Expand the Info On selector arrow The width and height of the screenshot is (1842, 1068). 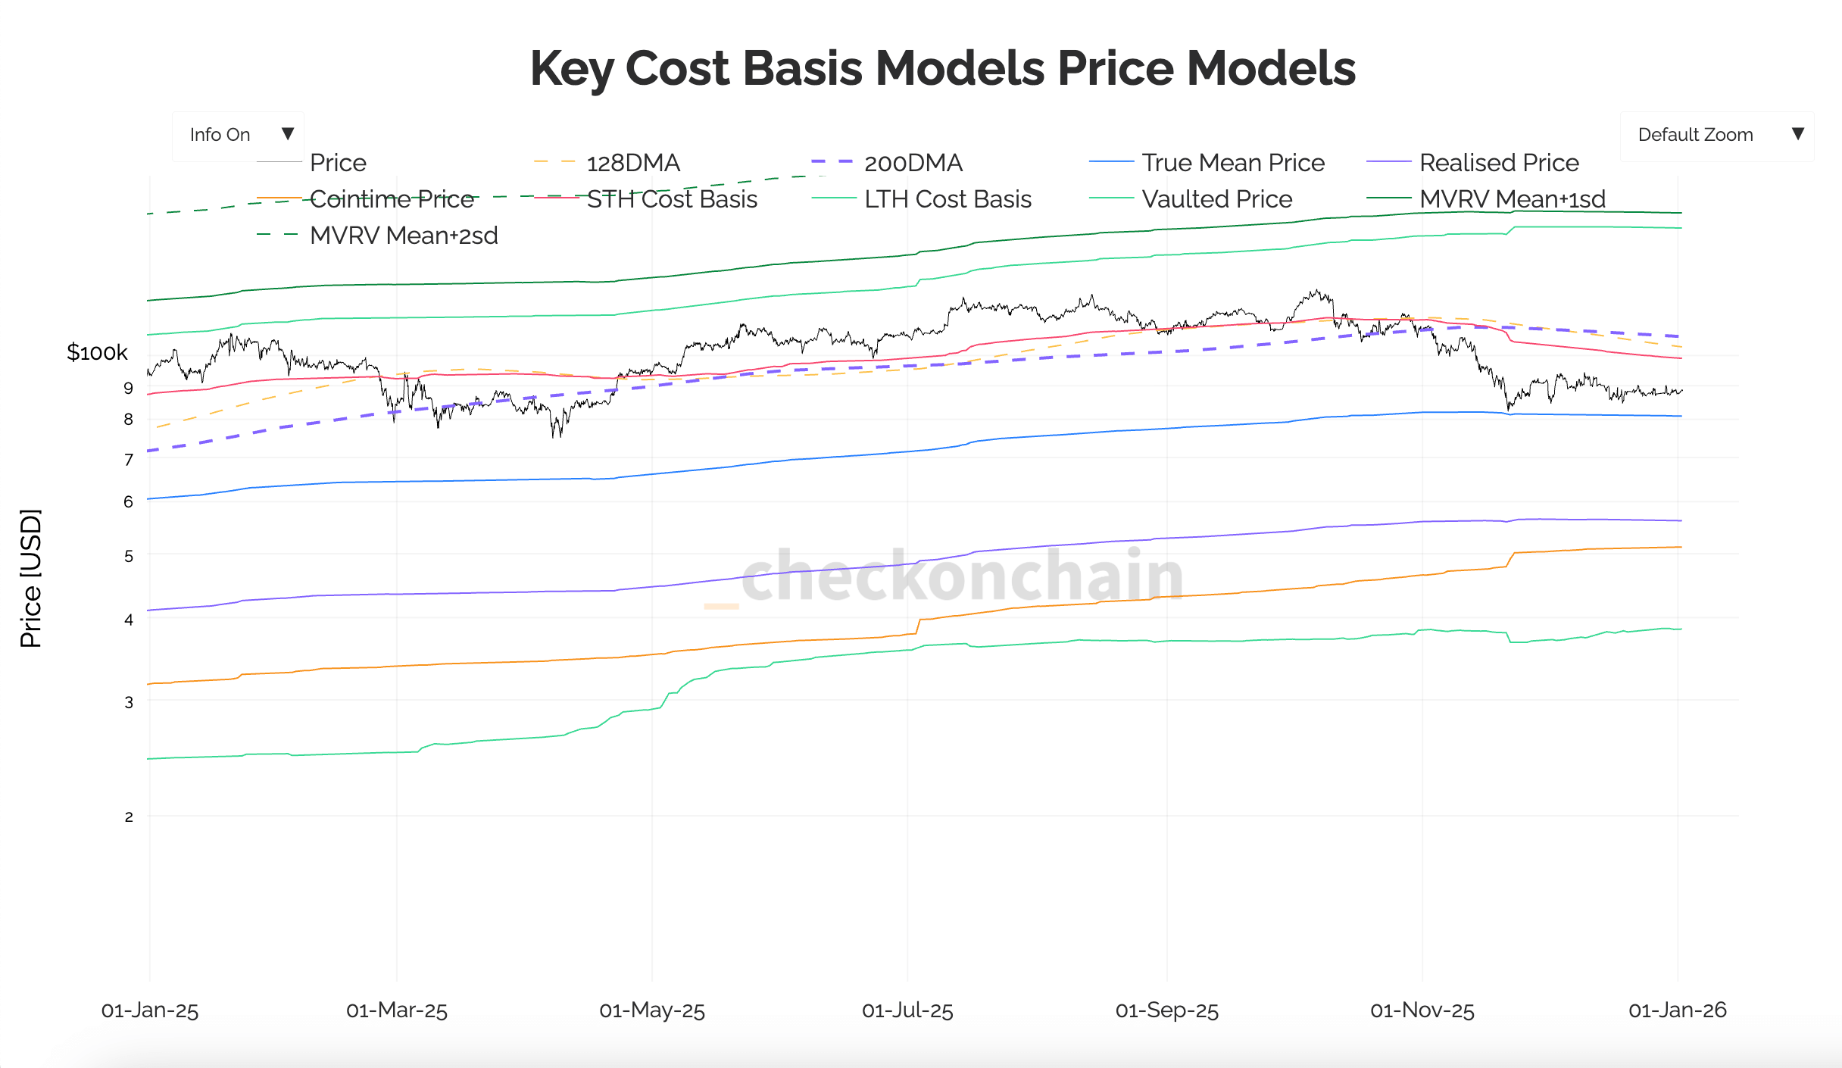click(x=289, y=133)
